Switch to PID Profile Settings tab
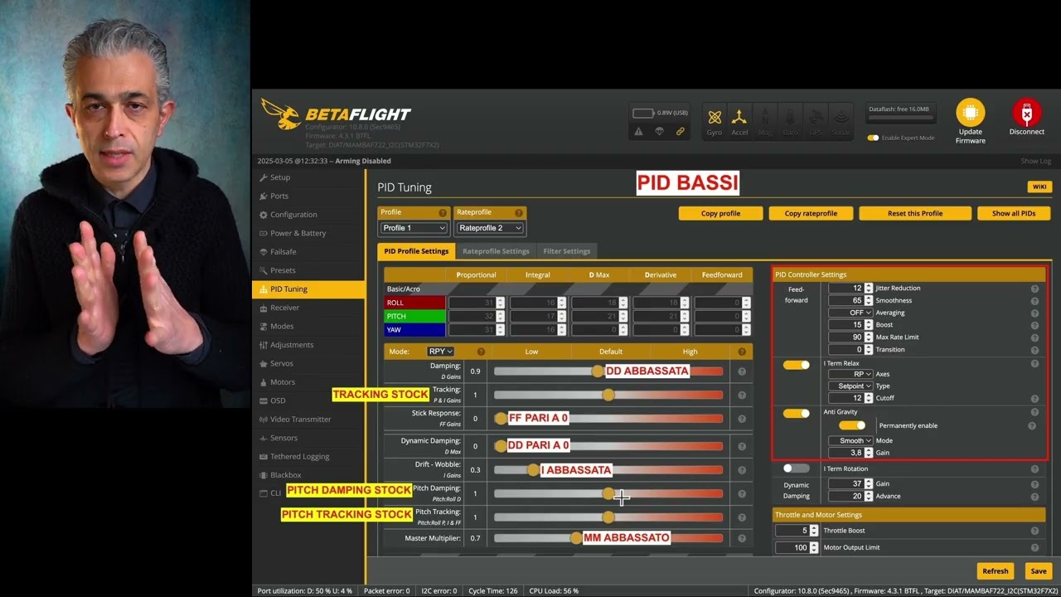Image resolution: width=1061 pixels, height=597 pixels. pyautogui.click(x=416, y=251)
